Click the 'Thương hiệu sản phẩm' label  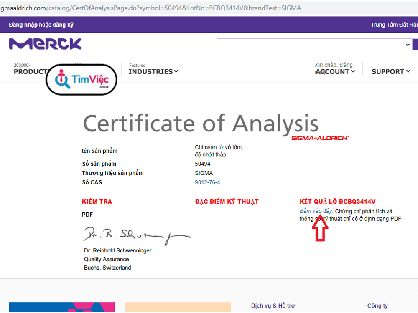[113, 173]
